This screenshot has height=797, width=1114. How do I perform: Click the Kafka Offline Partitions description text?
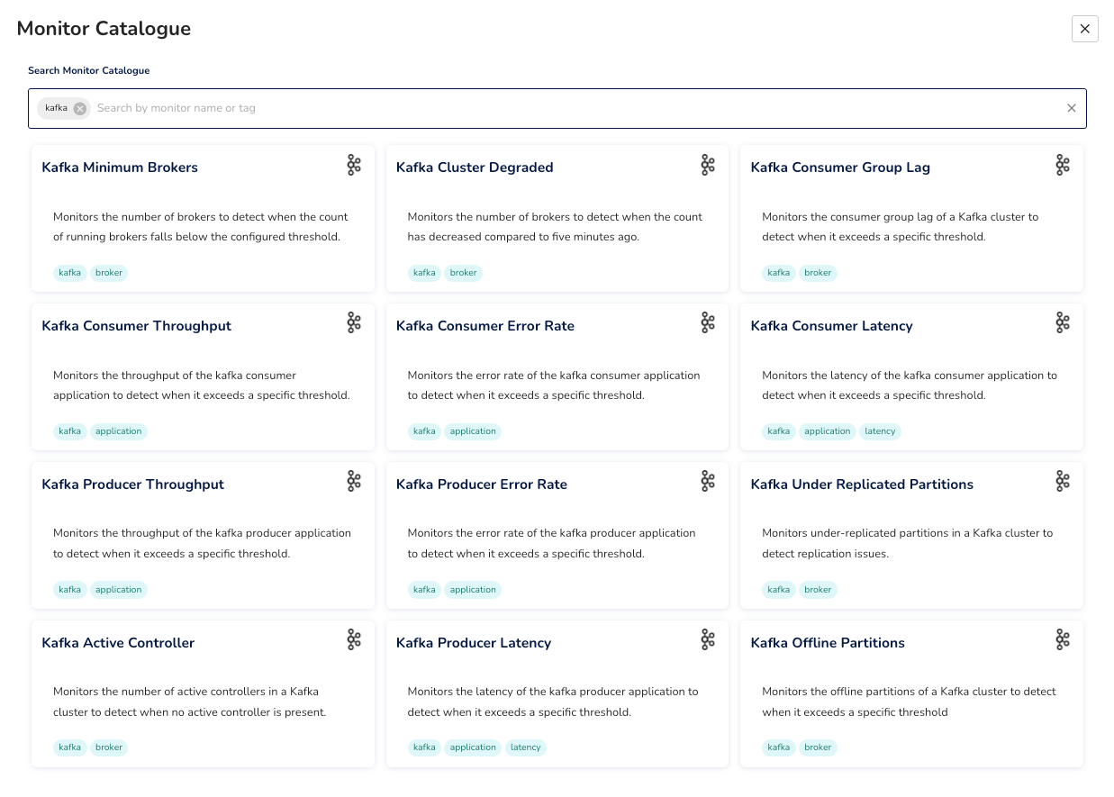click(910, 702)
